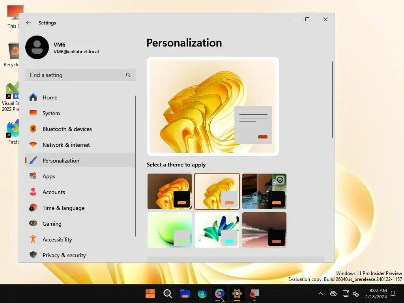
Task: Apply the dark orange bloom theme
Action: pyautogui.click(x=170, y=191)
